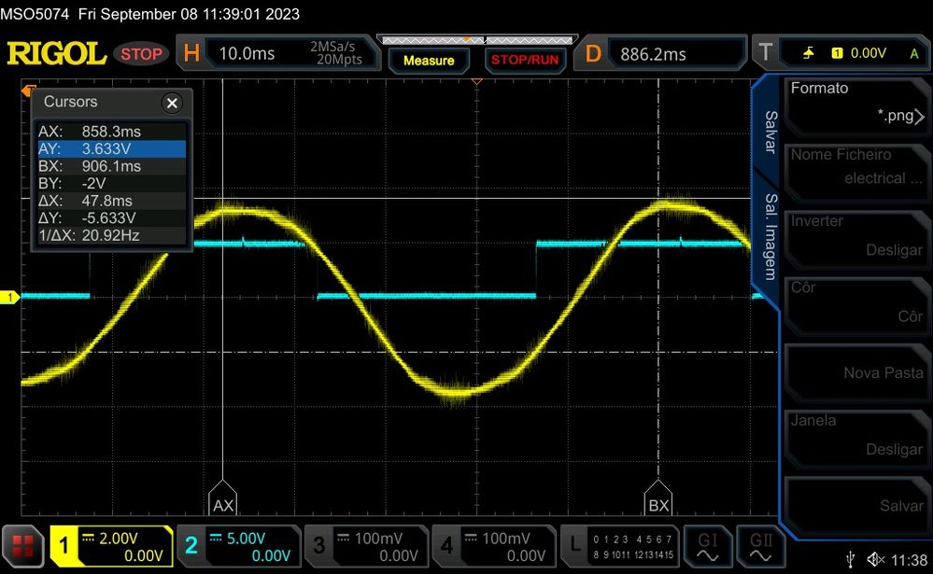Click the red function navigation grid icon
The height and width of the screenshot is (574, 933).
(22, 545)
